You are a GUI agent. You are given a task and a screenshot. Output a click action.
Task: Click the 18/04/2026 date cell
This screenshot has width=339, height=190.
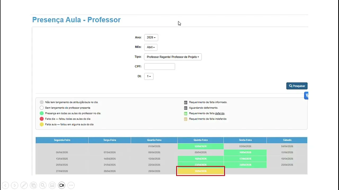coord(287,159)
